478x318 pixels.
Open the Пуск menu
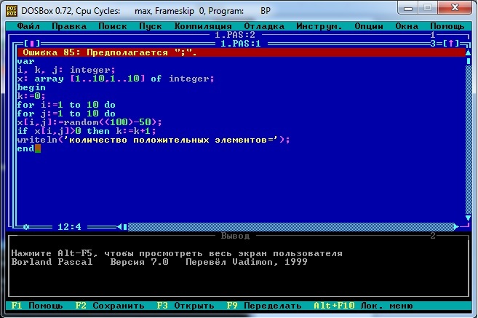coord(151,26)
